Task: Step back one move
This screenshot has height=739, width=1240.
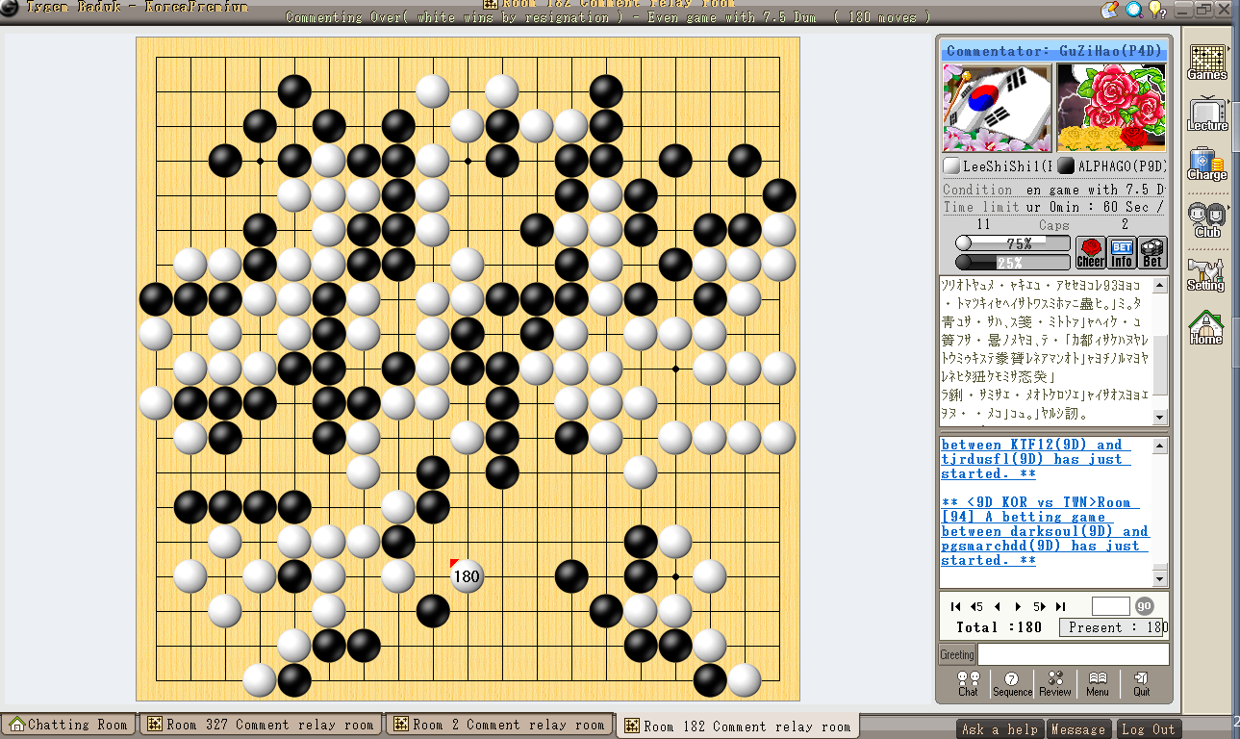Action: point(998,606)
